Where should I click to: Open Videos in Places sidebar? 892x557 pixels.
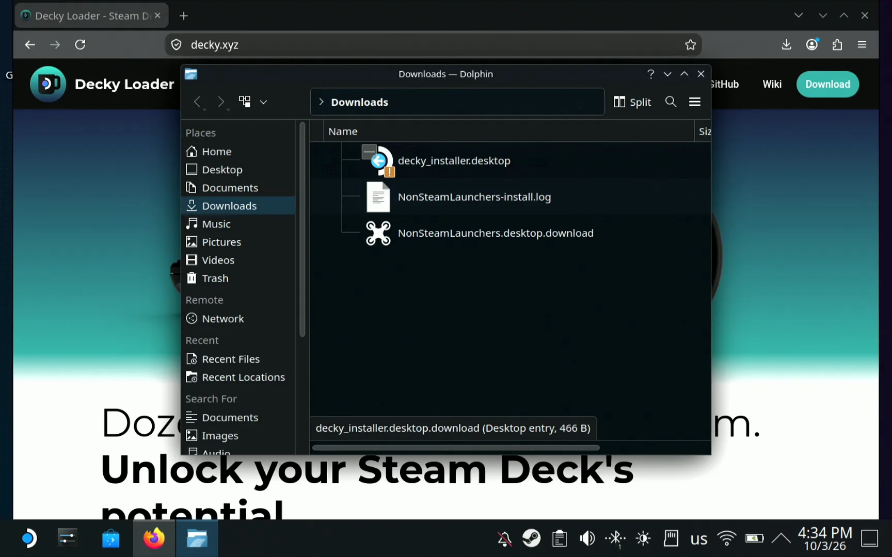[x=238, y=260]
